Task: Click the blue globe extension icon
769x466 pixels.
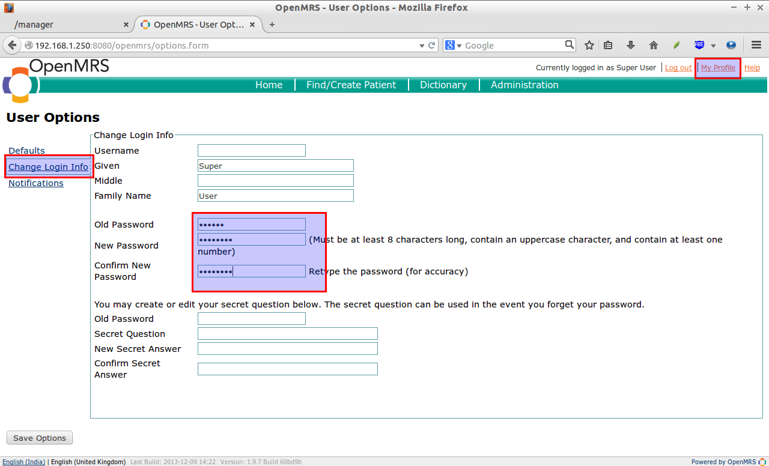Action: click(x=731, y=45)
